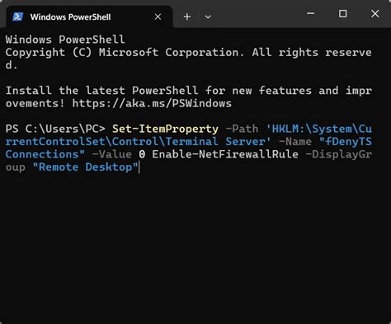The image size is (391, 324).
Task: Click the 'Install the latest PowerShell' text
Action: [101, 91]
